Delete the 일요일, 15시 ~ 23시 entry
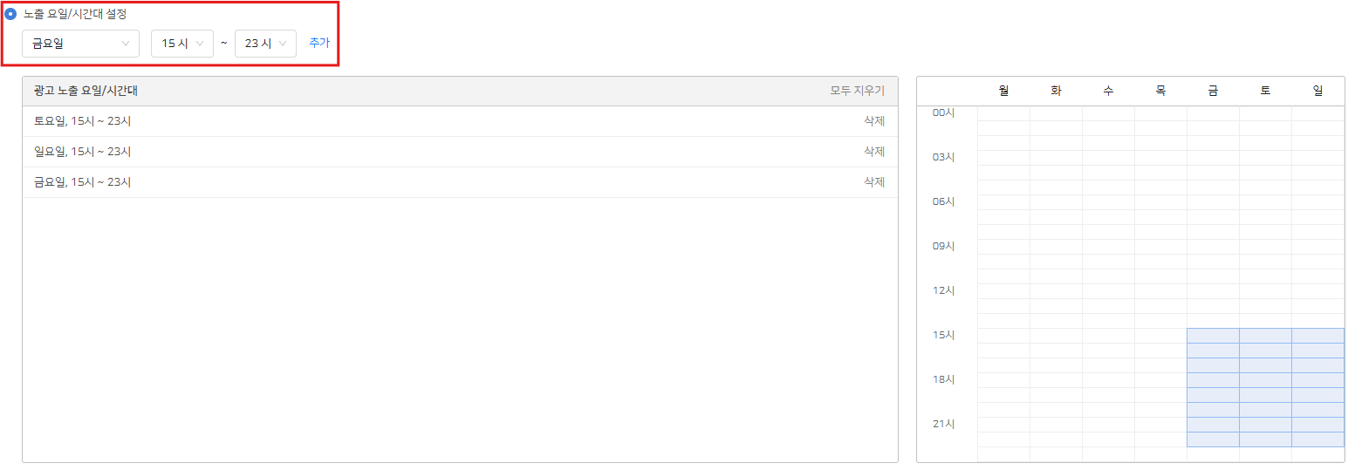The height and width of the screenshot is (470, 1355). [x=873, y=152]
